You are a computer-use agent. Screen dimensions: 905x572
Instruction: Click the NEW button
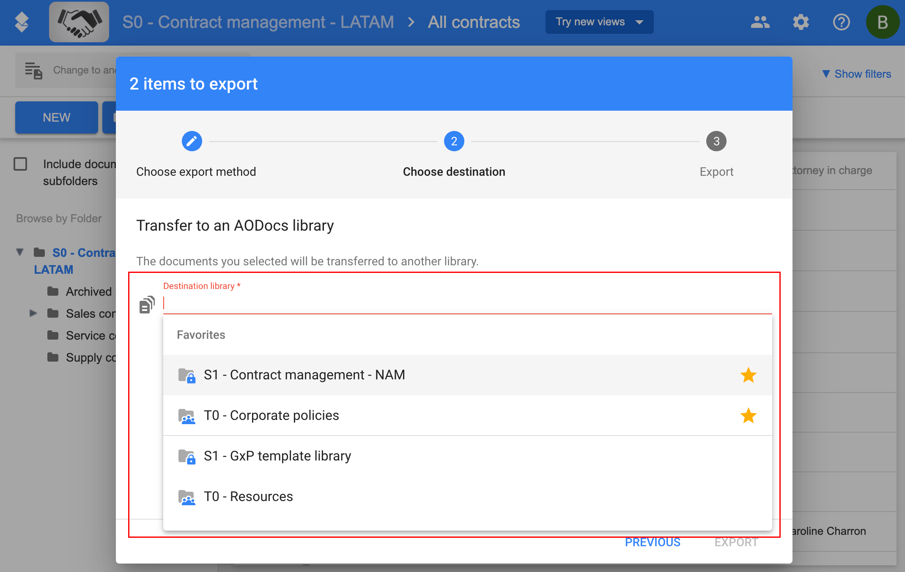57,117
